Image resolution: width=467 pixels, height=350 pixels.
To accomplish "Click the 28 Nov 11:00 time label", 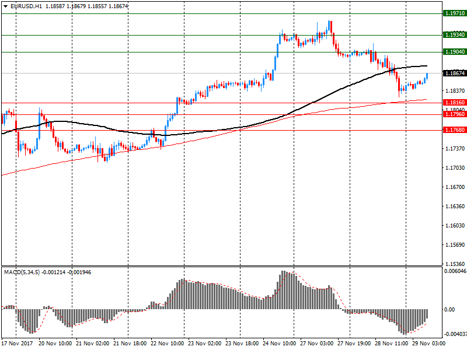I will pyautogui.click(x=391, y=344).
